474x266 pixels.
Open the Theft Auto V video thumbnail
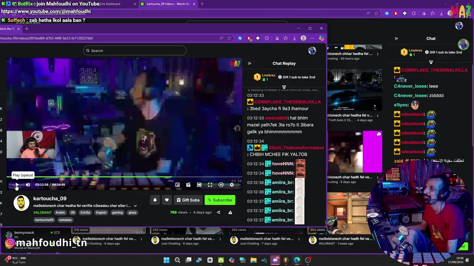pos(354,90)
